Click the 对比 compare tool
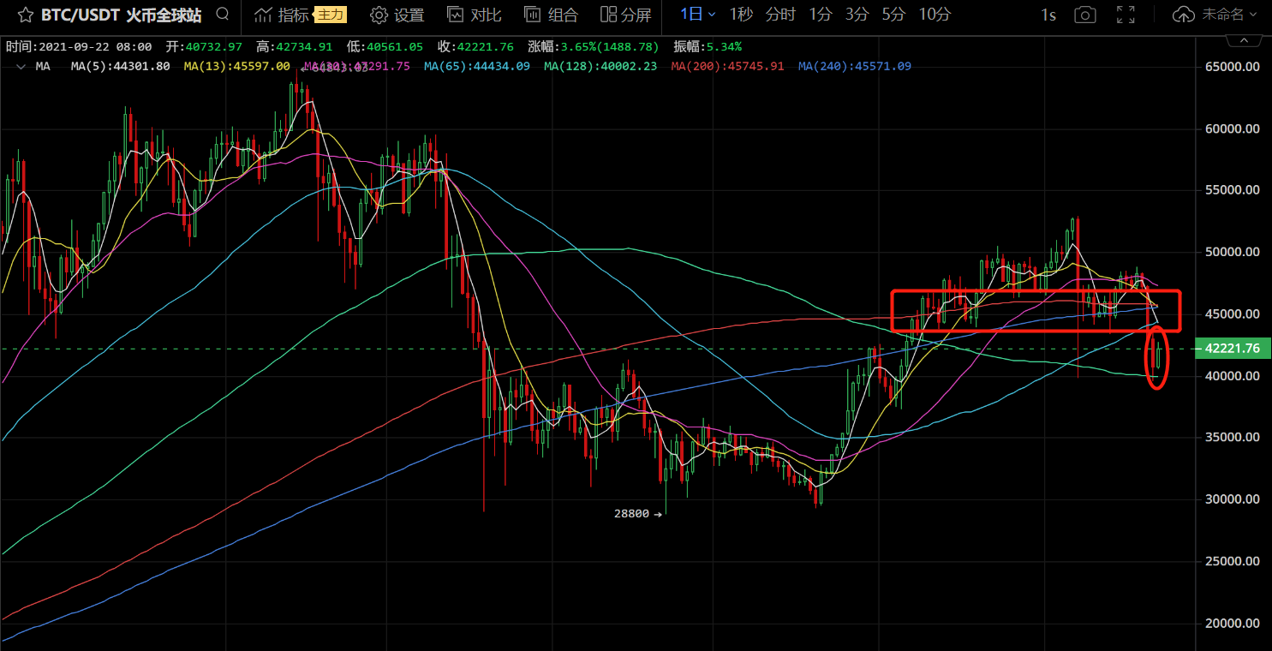This screenshot has height=651, width=1272. 475,15
